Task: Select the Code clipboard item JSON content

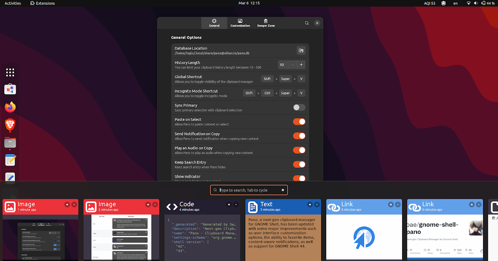Action: click(x=202, y=238)
